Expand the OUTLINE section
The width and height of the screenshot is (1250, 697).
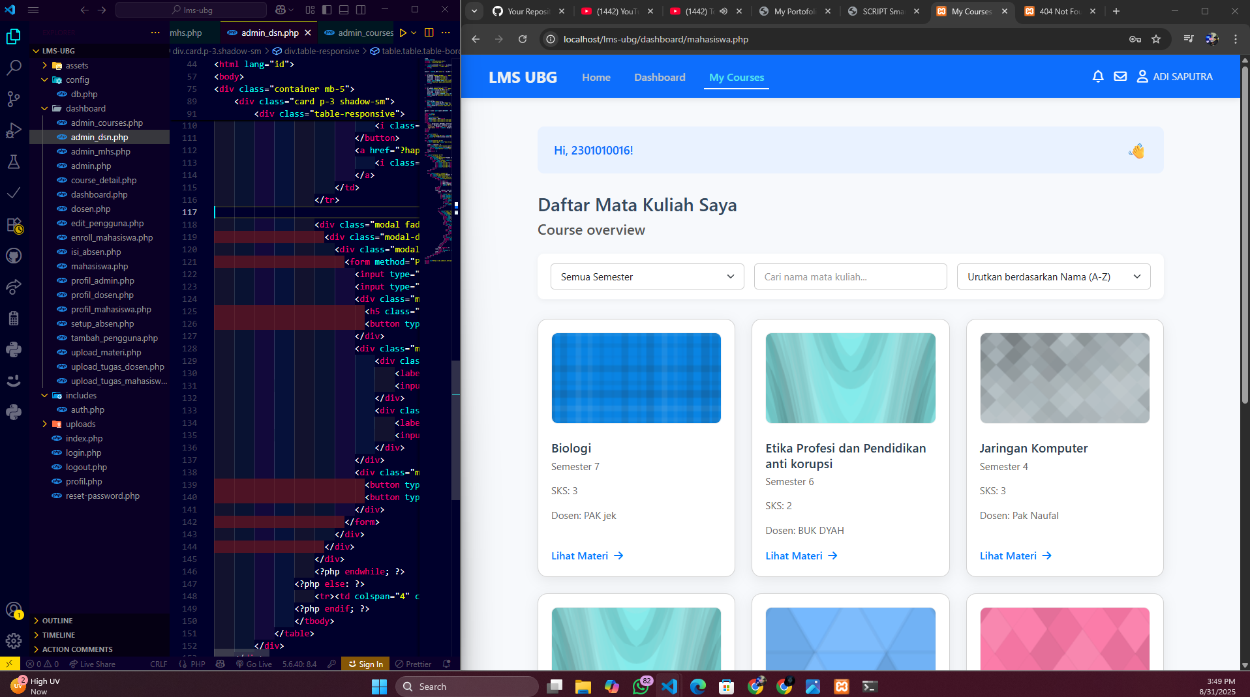(57, 621)
